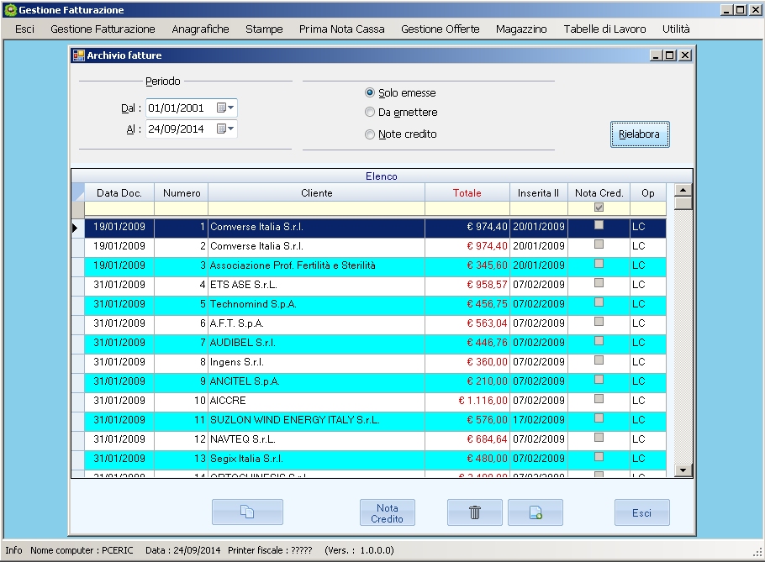
Task: Select the Note credito radio button
Action: point(370,134)
